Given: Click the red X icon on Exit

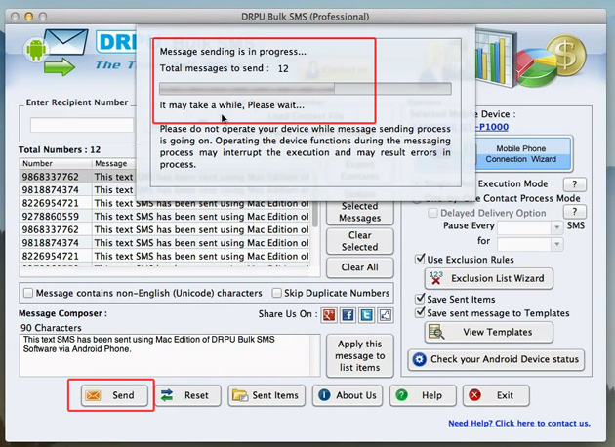Looking at the screenshot, I should [x=475, y=395].
